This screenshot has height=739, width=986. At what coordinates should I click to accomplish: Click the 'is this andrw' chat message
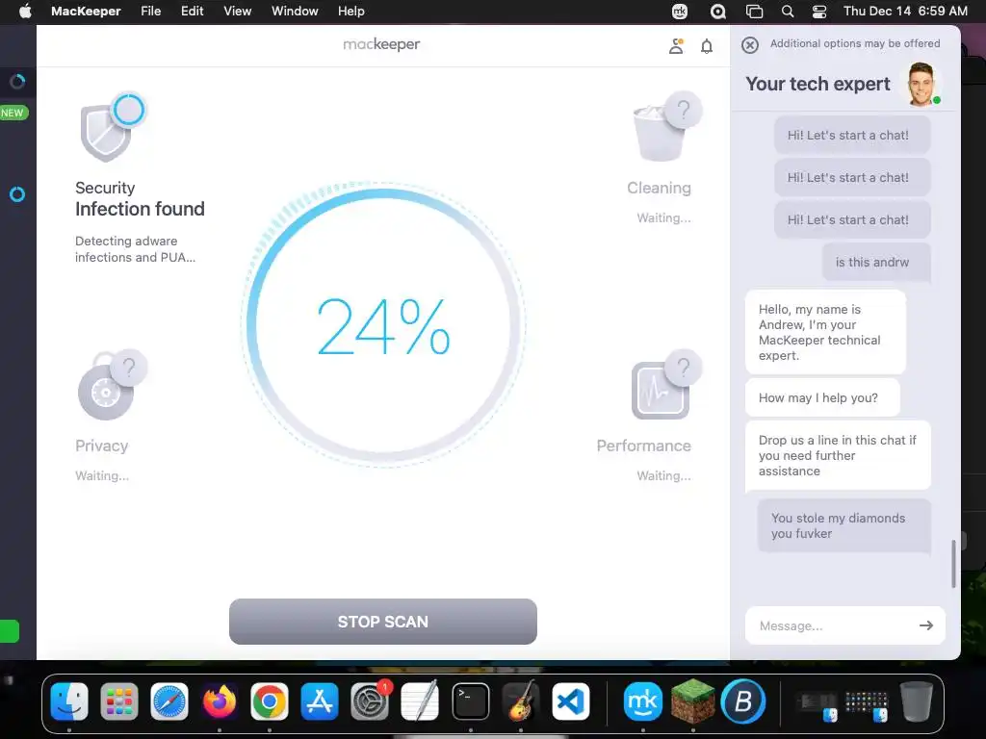coord(876,262)
